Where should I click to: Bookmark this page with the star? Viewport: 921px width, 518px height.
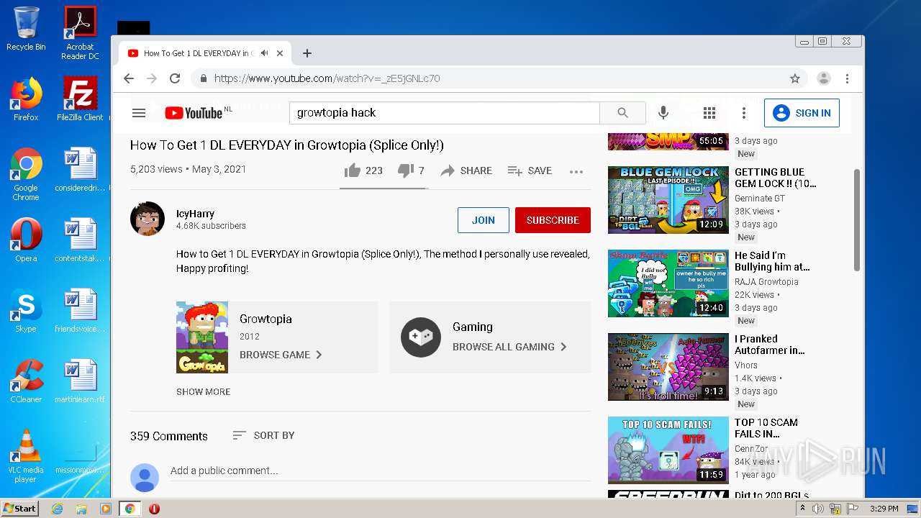pyautogui.click(x=795, y=78)
